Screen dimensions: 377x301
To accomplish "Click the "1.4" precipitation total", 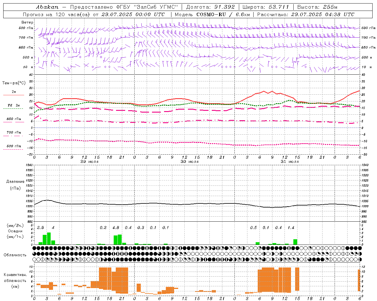I will [291, 228].
